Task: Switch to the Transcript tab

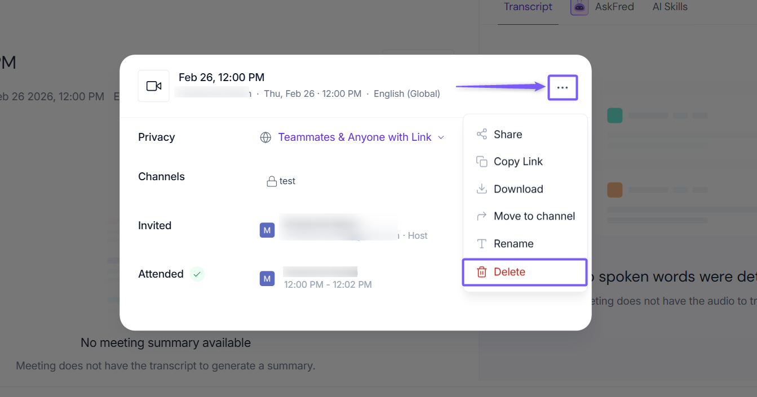Action: [528, 7]
